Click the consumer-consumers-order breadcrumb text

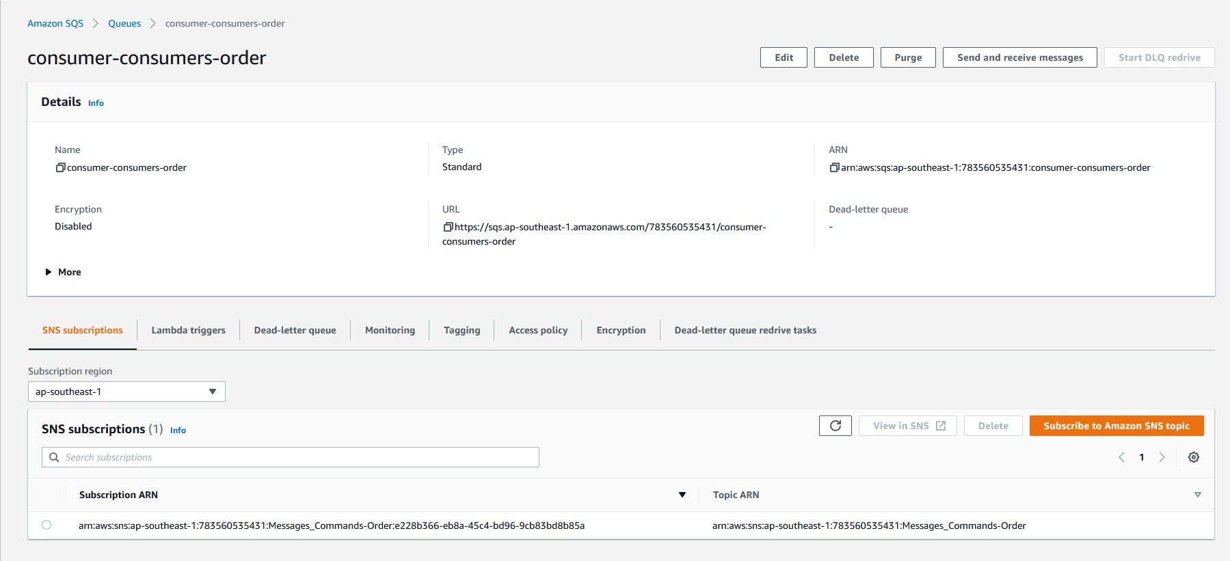[225, 23]
